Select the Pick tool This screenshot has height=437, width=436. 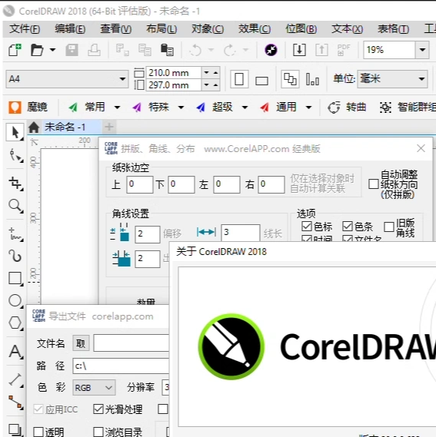click(x=15, y=132)
